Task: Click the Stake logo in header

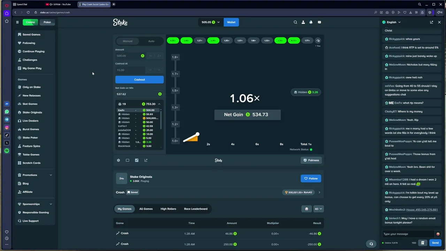Action: (x=120, y=22)
